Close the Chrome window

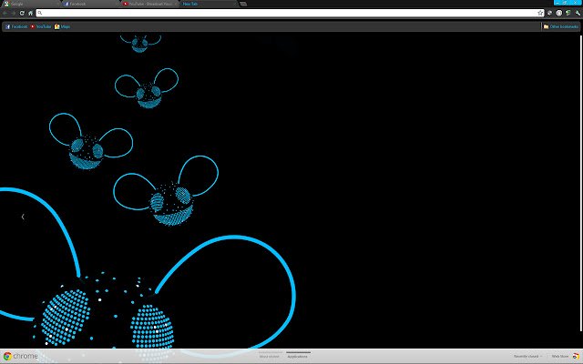(x=575, y=2)
